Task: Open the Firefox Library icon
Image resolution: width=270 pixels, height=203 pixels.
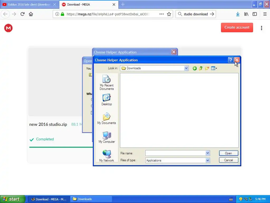Action: tap(246, 14)
